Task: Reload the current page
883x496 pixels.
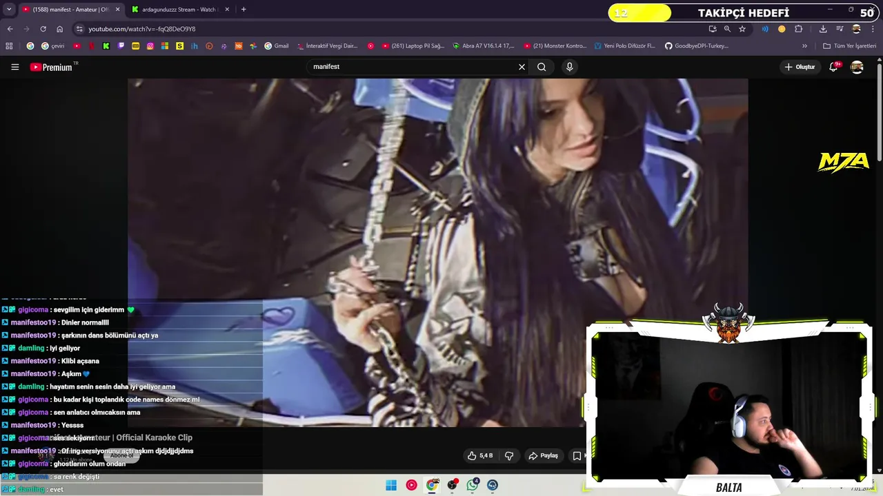Action: point(43,29)
